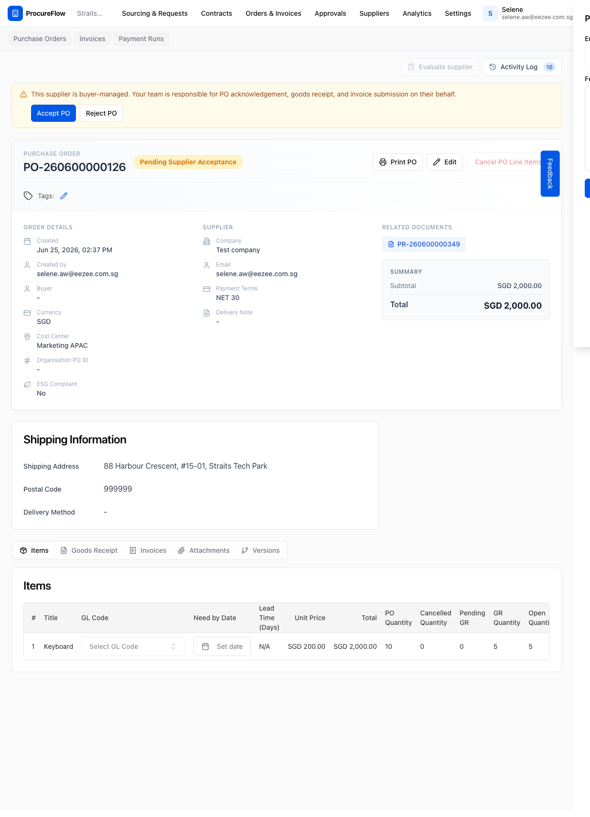The height and width of the screenshot is (817, 590).
Task: Click the Set date field for Keyboard
Action: pos(222,646)
